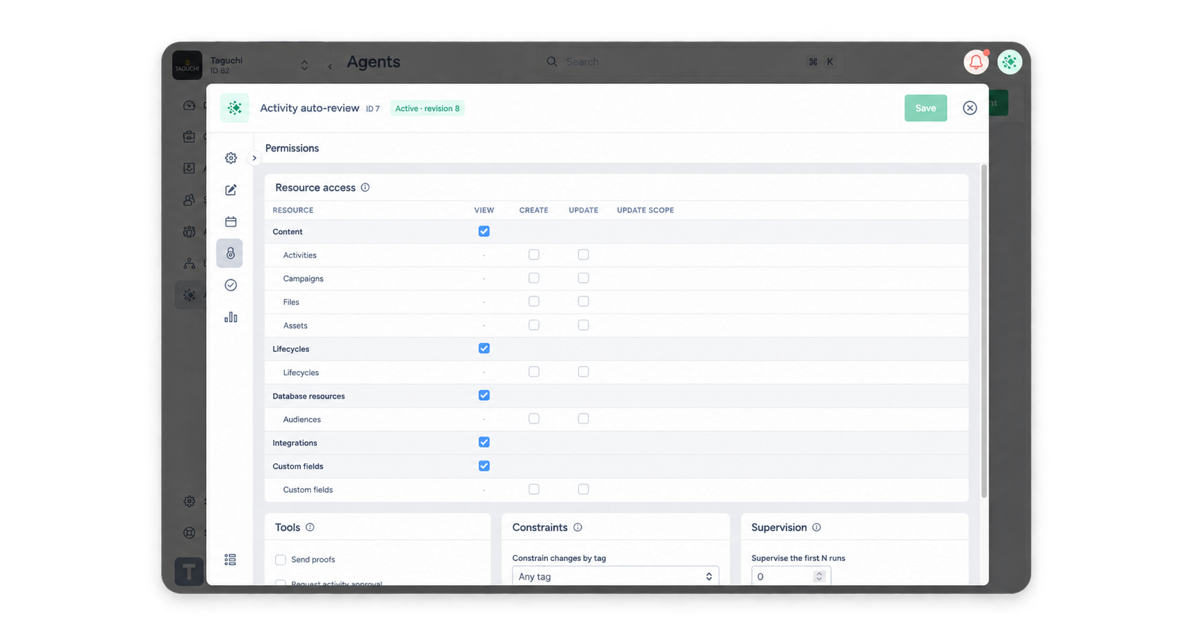Open the list icon at sidebar bottom

pos(230,560)
